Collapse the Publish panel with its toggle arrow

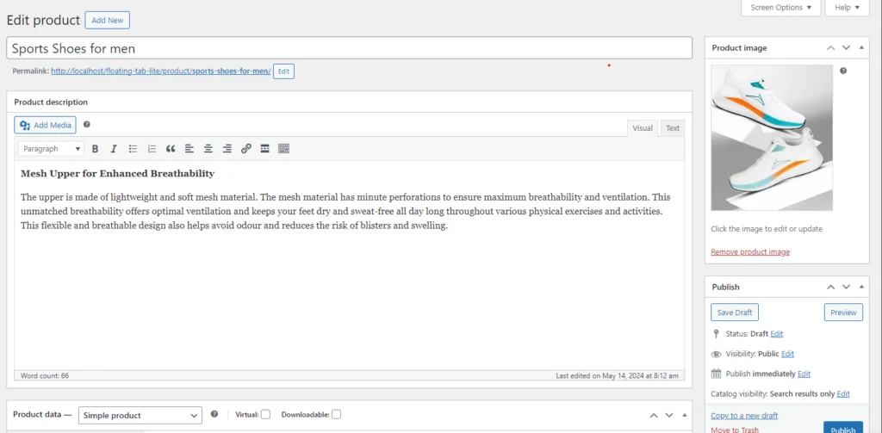pos(865,287)
